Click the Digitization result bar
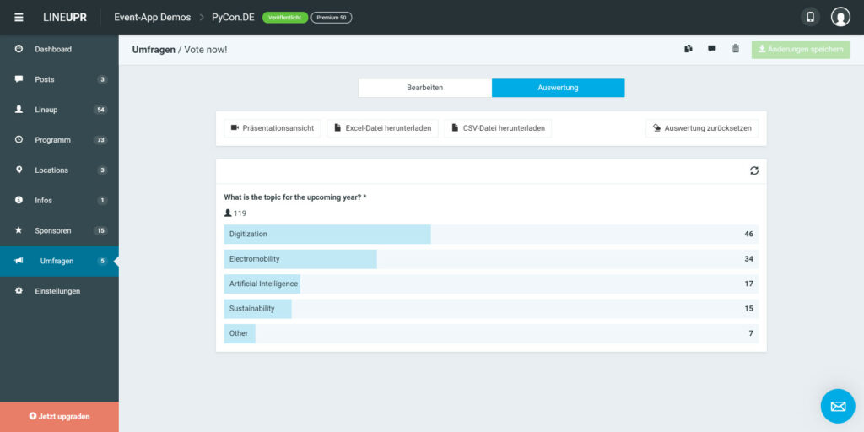Viewport: 864px width, 432px height. tap(491, 235)
